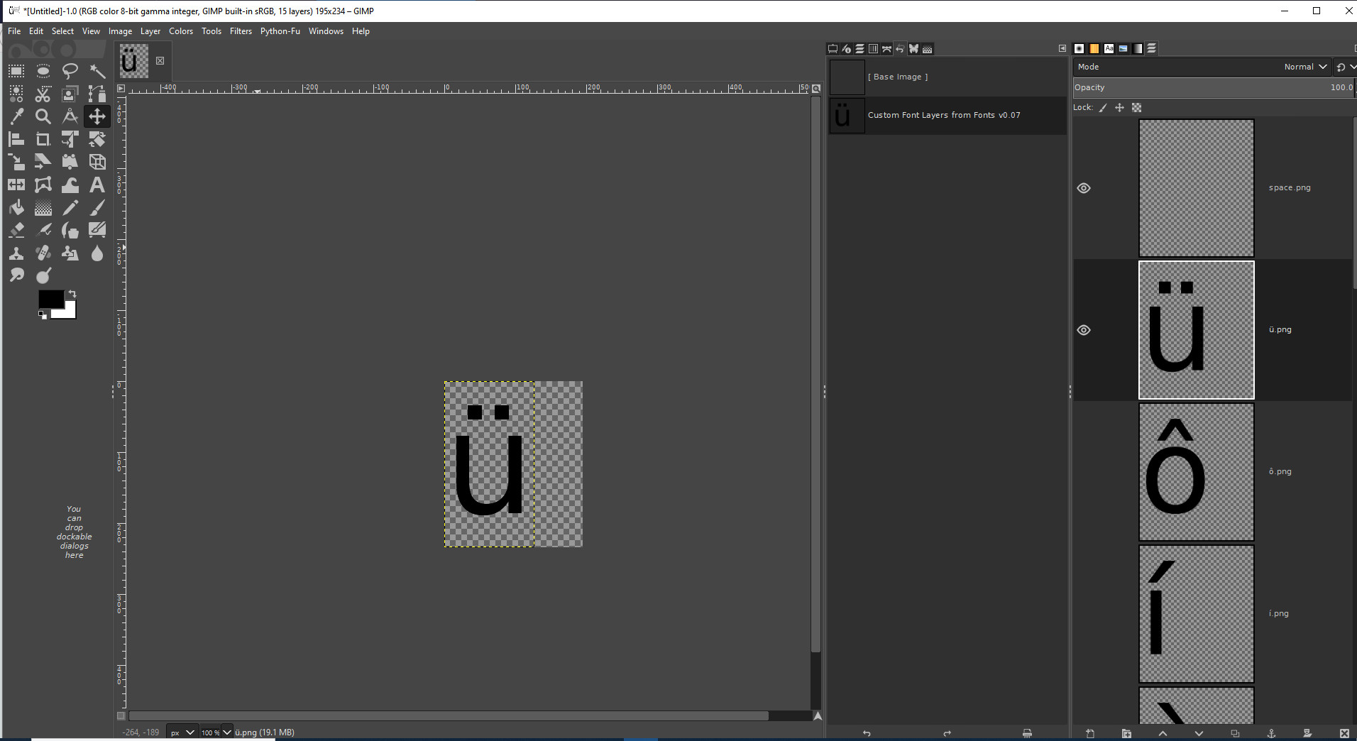1357x741 pixels.
Task: Close the ü image tab
Action: coord(160,60)
